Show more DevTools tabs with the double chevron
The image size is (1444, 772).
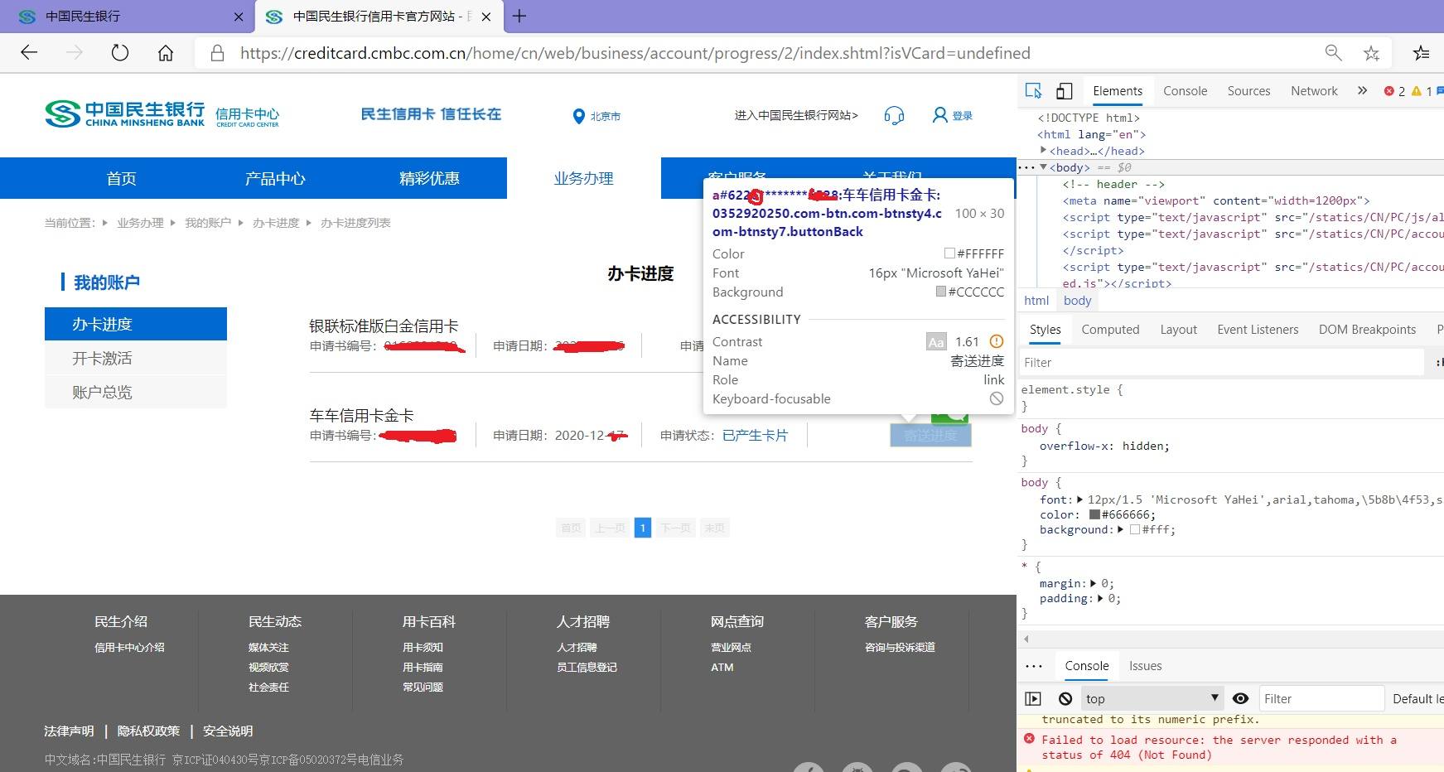click(x=1362, y=91)
